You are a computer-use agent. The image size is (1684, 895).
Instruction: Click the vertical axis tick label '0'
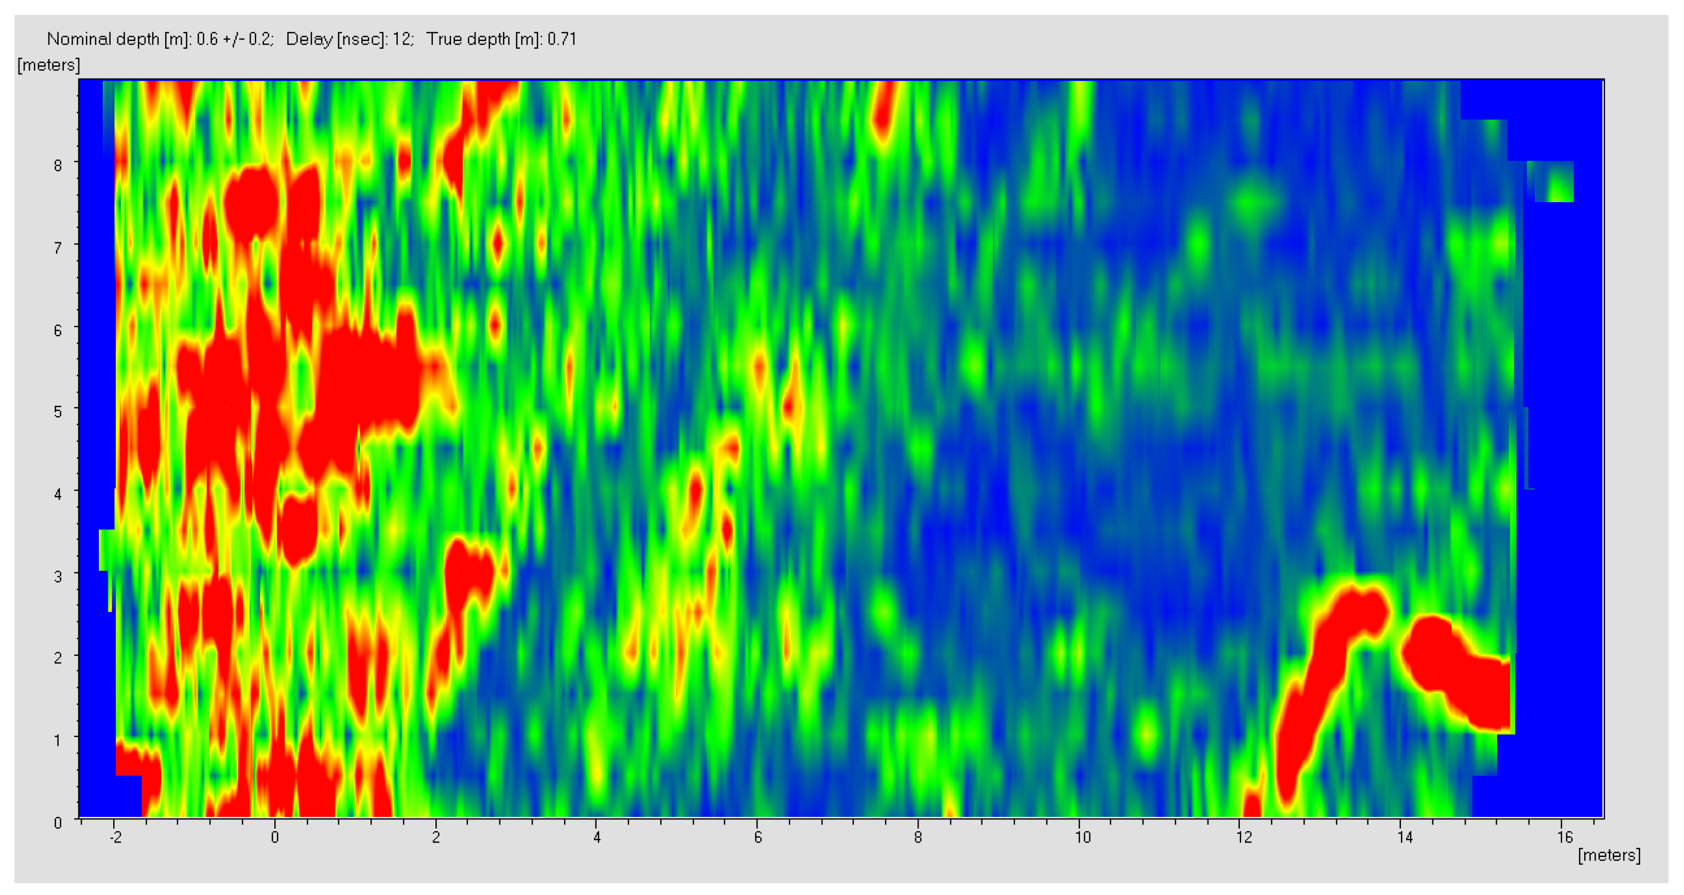click(58, 823)
